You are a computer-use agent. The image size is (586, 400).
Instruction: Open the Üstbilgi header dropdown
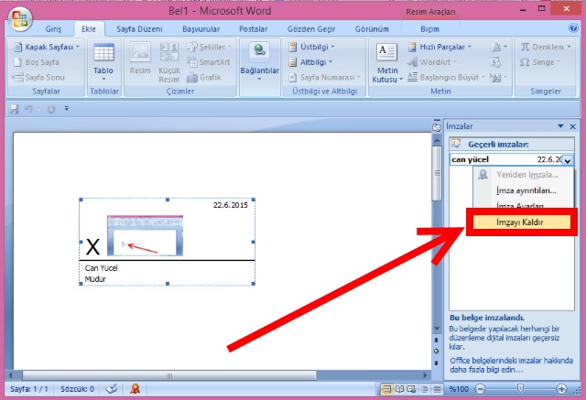point(311,47)
